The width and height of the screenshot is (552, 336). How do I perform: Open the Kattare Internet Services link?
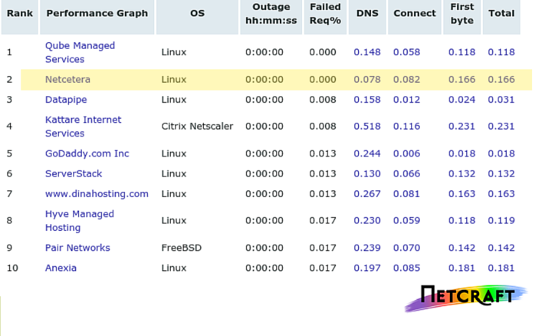(83, 127)
